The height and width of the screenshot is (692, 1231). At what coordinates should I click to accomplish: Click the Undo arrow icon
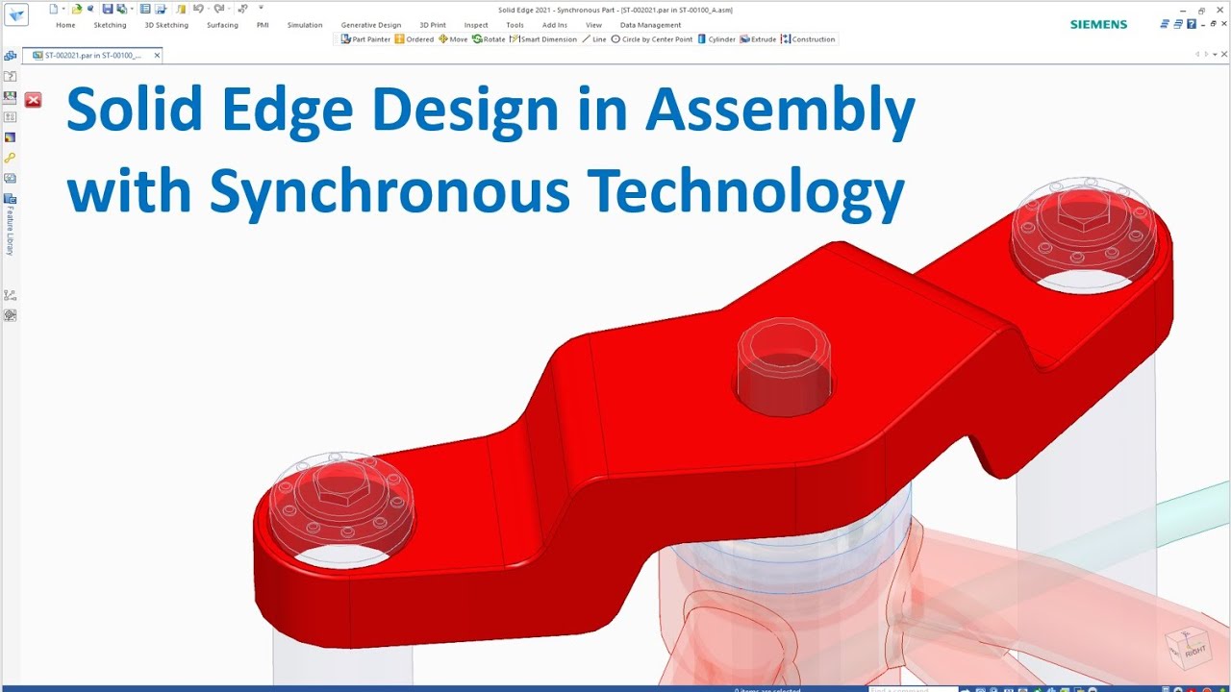coord(198,9)
